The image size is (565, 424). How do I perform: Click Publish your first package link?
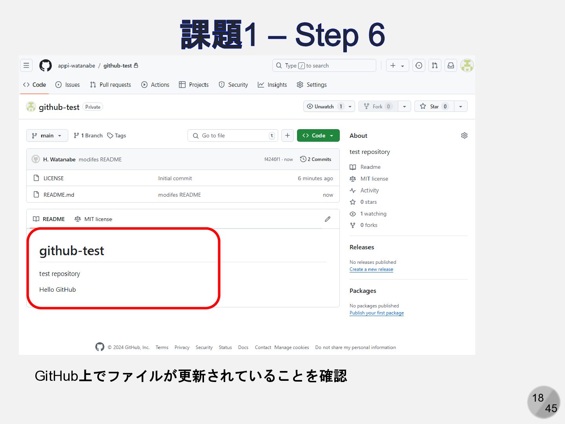pos(377,313)
